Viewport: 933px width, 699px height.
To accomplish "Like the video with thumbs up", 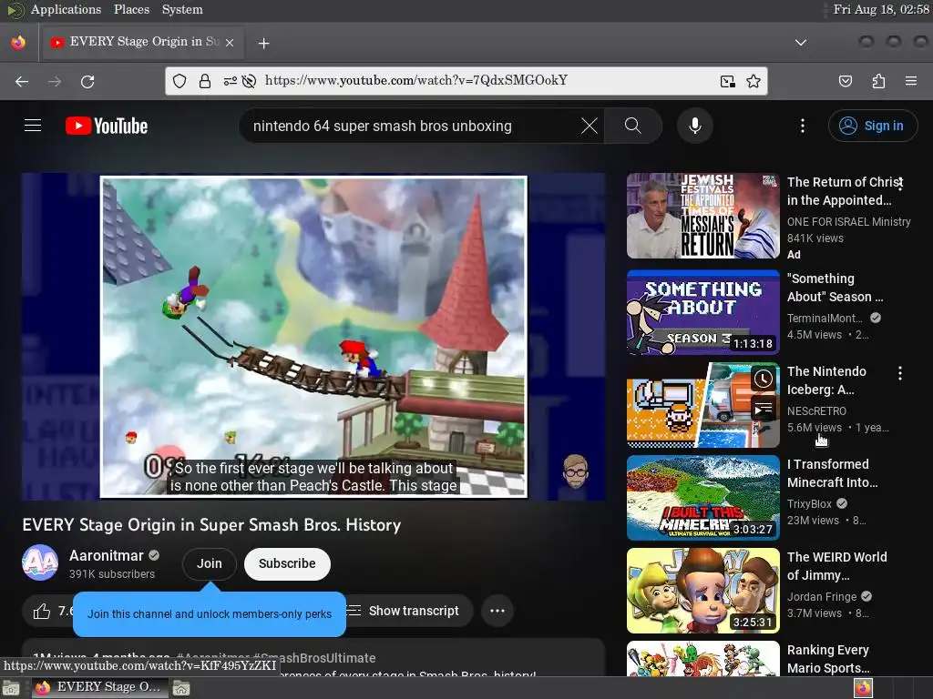I will [x=42, y=611].
